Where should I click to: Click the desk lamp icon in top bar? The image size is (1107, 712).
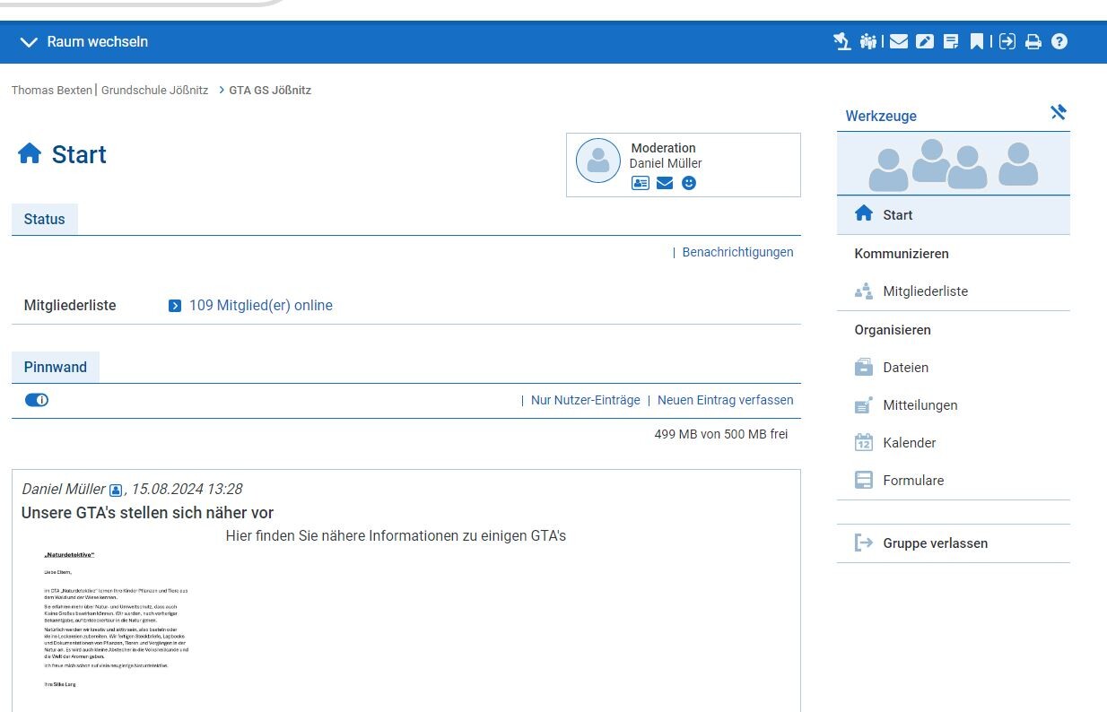coord(841,41)
